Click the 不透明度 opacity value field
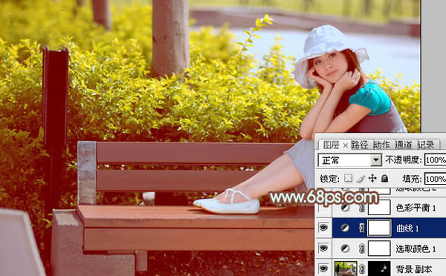Image resolution: width=446 pixels, height=276 pixels. pos(435,160)
